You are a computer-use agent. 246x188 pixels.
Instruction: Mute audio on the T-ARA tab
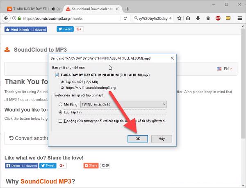pos(53,9)
